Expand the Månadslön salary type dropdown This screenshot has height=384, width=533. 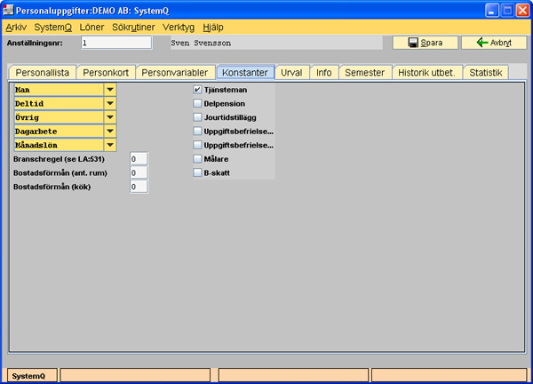110,145
